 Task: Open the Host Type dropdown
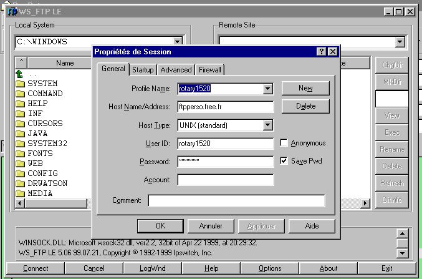pyautogui.click(x=268, y=125)
